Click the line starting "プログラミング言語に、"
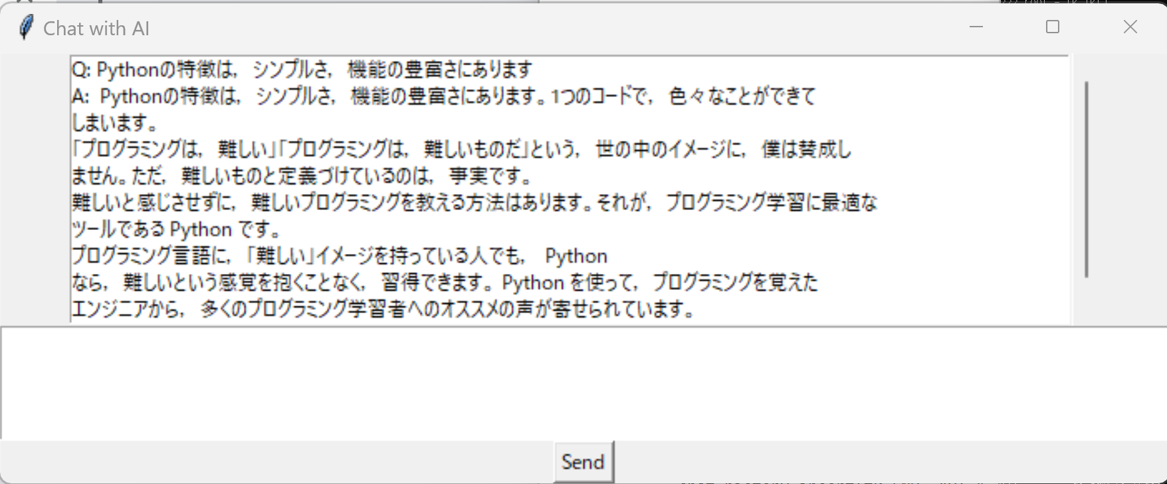 point(340,256)
